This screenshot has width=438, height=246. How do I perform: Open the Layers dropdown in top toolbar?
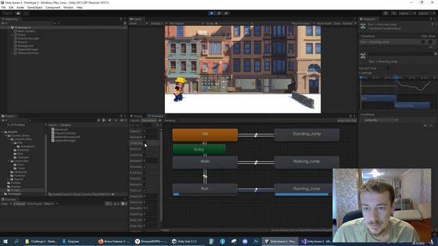(407, 13)
